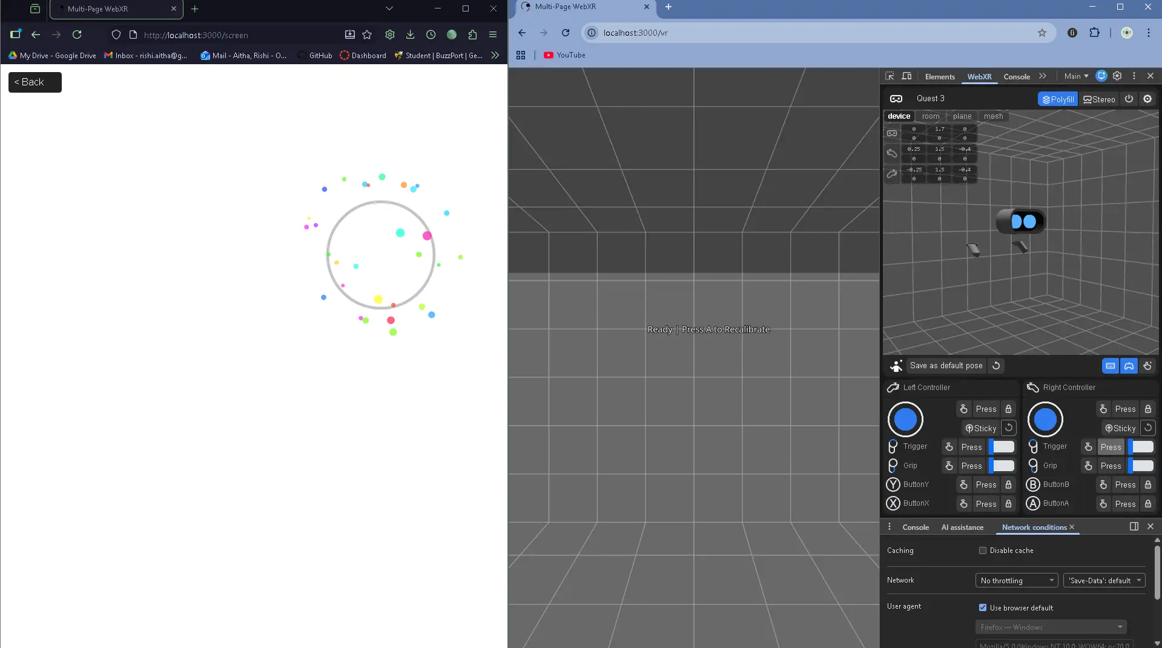
Task: Select the keyboard input mode icon
Action: coord(1111,366)
